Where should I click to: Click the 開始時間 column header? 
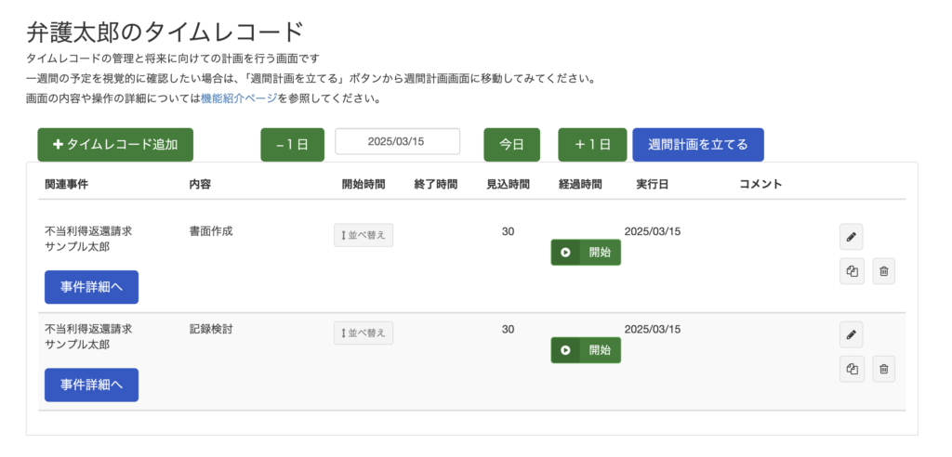coord(363,184)
